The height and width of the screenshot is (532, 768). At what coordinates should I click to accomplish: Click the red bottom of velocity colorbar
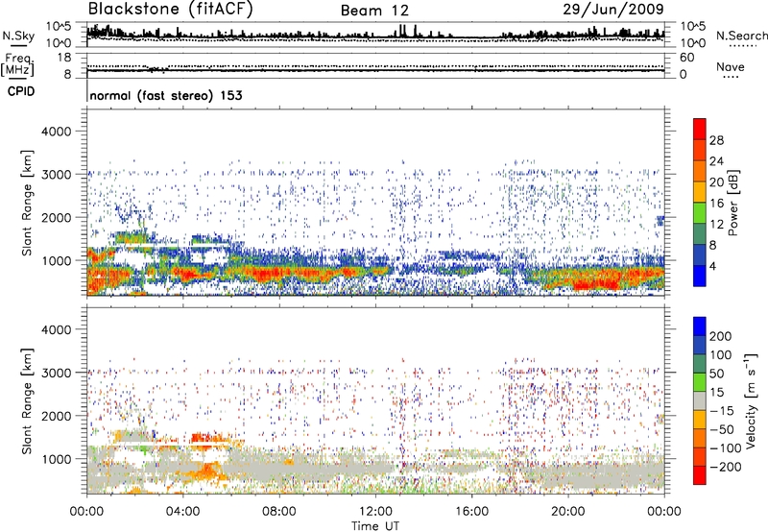click(700, 475)
